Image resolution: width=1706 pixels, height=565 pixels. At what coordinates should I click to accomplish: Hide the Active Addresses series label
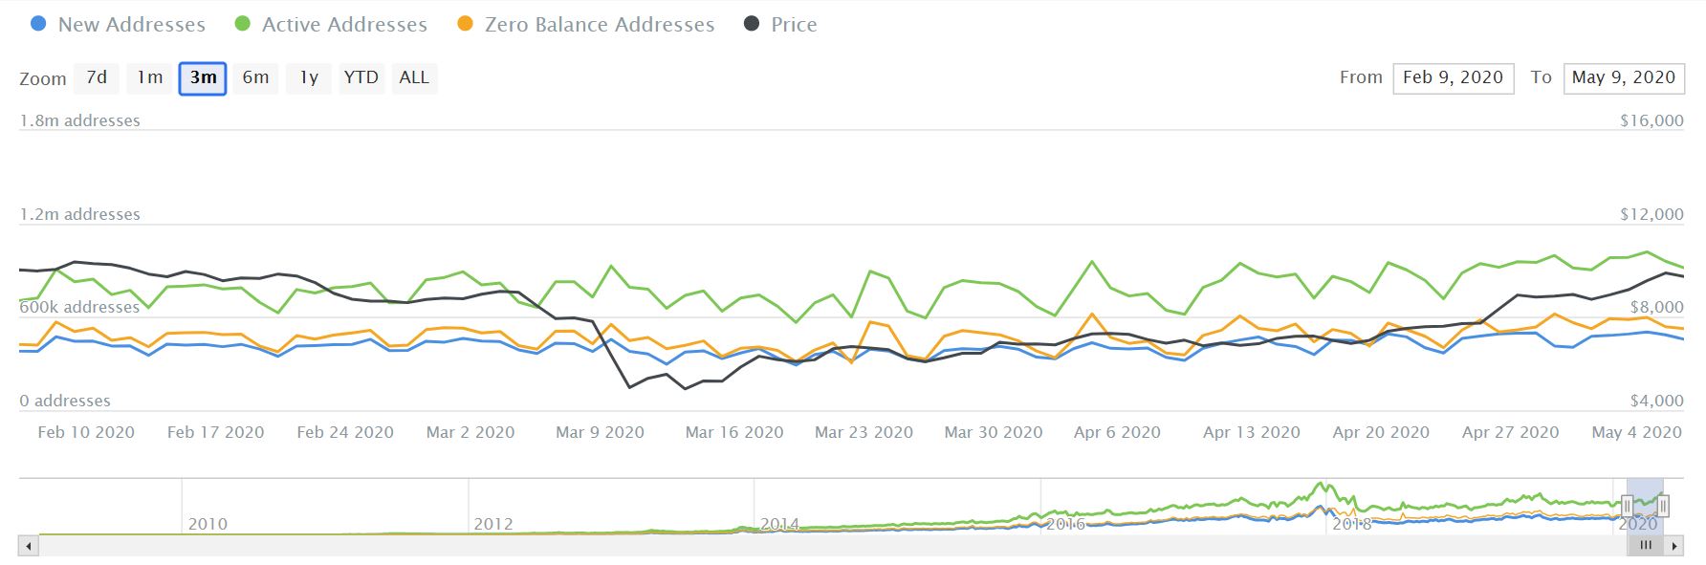point(344,25)
